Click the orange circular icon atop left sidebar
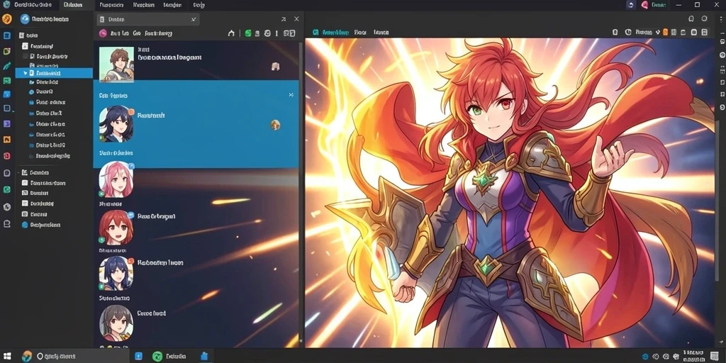726x363 pixels. click(x=7, y=19)
